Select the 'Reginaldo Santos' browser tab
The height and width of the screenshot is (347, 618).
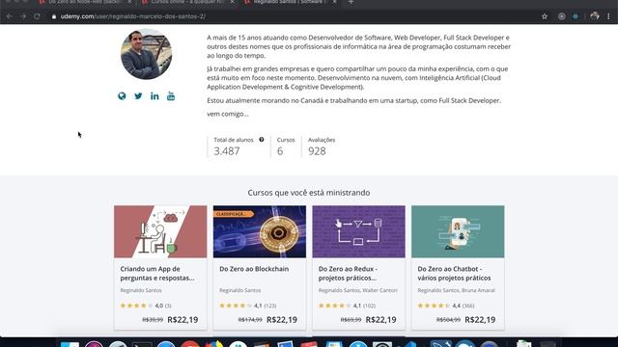pos(290,2)
